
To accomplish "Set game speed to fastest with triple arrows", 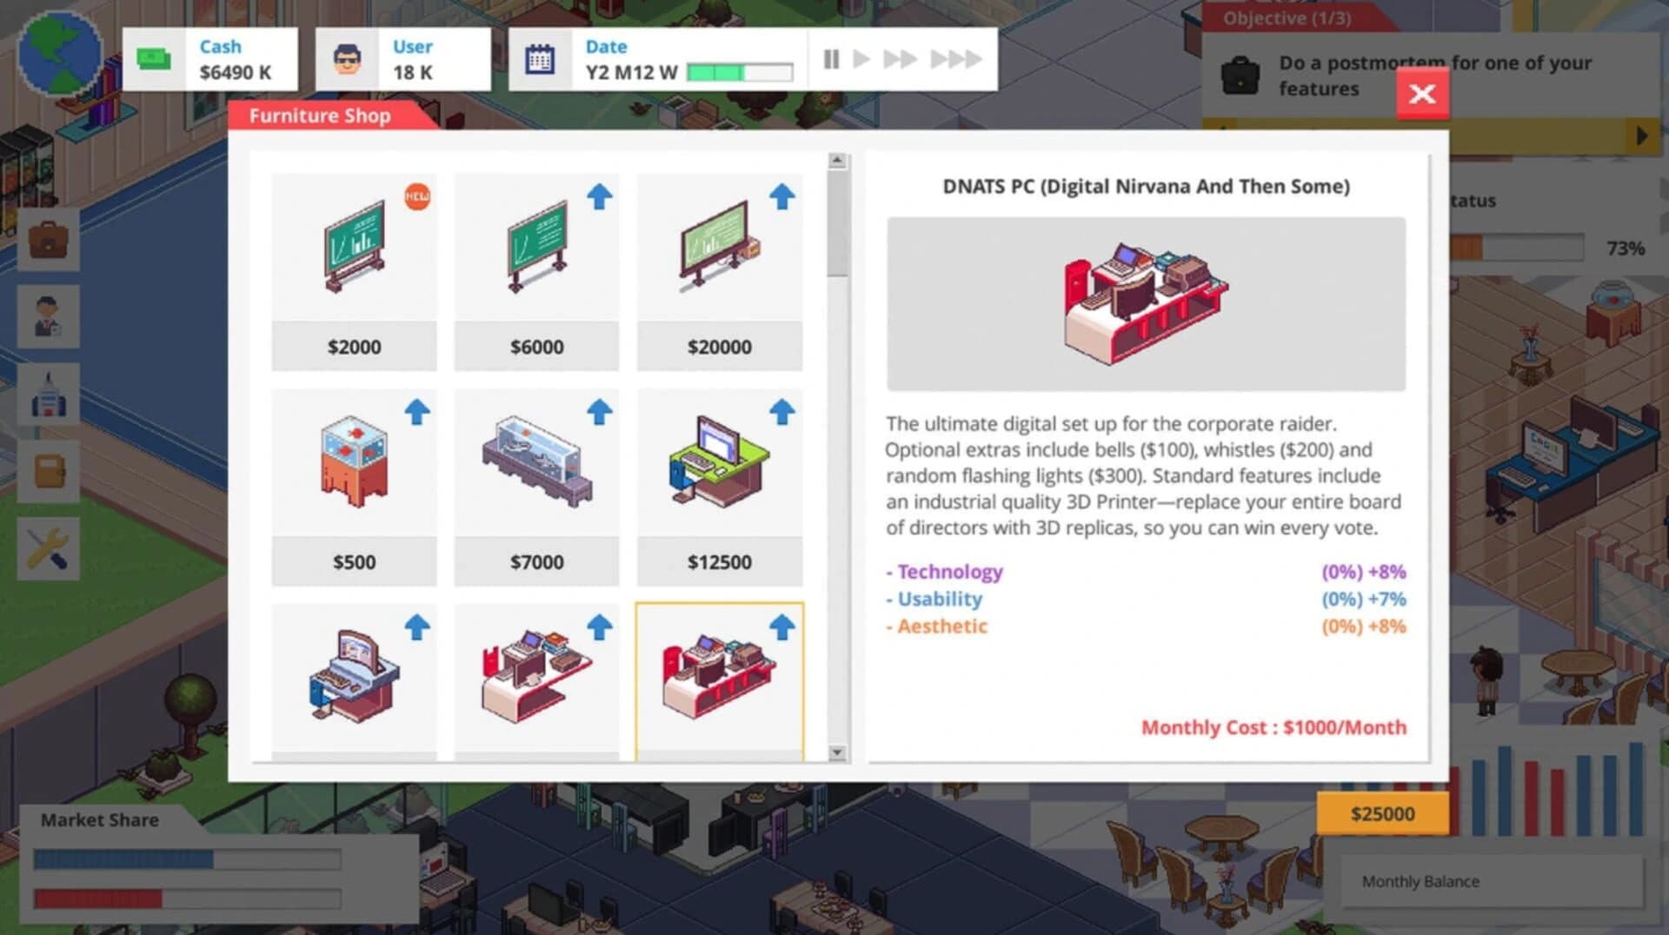I will pos(956,59).
